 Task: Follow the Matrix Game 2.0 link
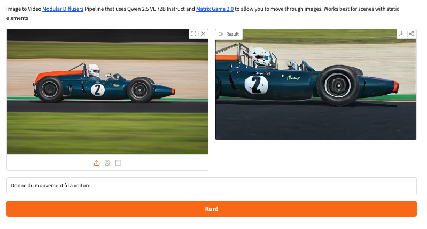tap(215, 9)
